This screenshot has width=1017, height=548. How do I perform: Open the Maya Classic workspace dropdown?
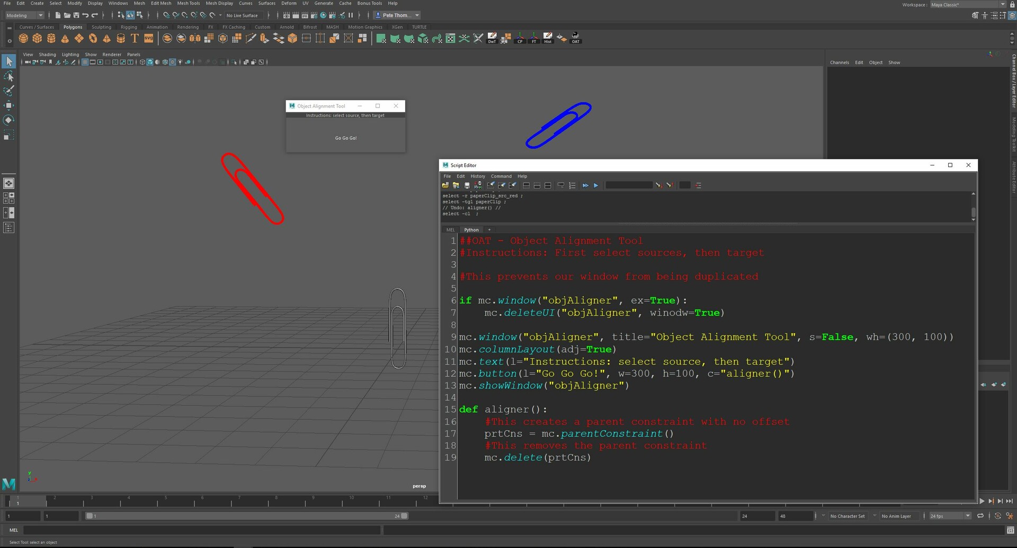tap(1003, 4)
